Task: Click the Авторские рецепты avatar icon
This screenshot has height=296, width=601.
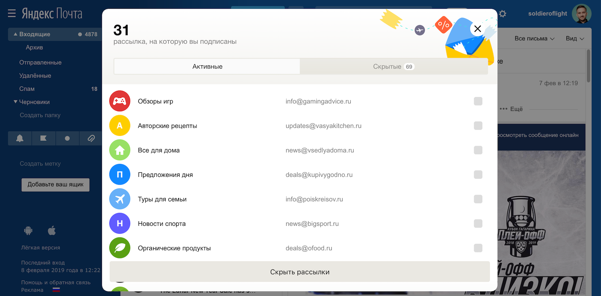Action: pos(120,125)
